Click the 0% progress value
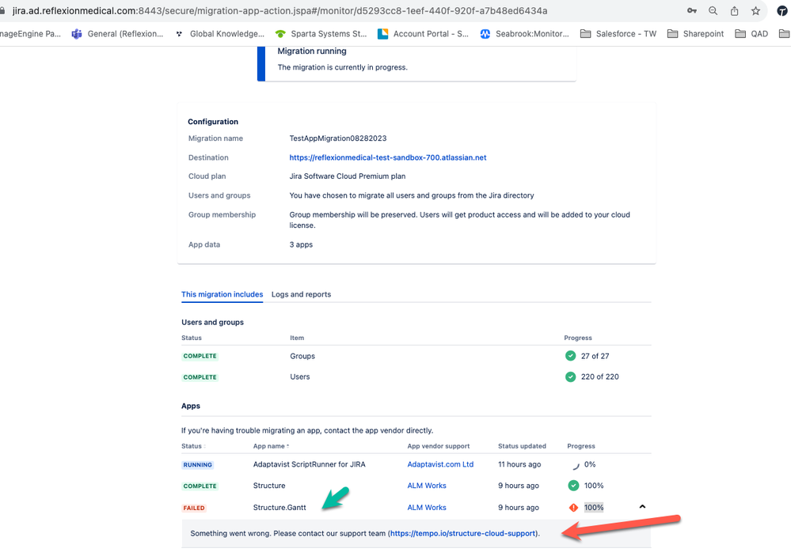Viewport: 791px width, 556px height. [x=590, y=464]
